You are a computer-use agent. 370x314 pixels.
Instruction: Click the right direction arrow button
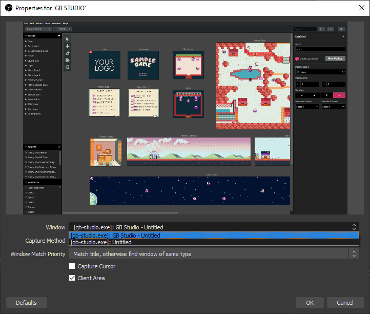pos(339,95)
